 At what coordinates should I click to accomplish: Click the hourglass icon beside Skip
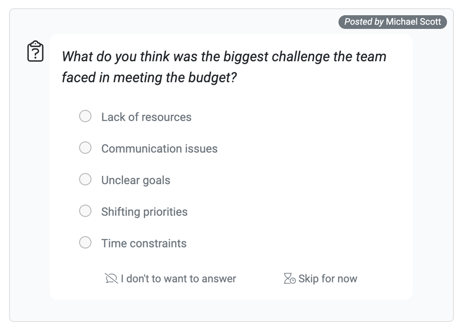[x=289, y=279]
